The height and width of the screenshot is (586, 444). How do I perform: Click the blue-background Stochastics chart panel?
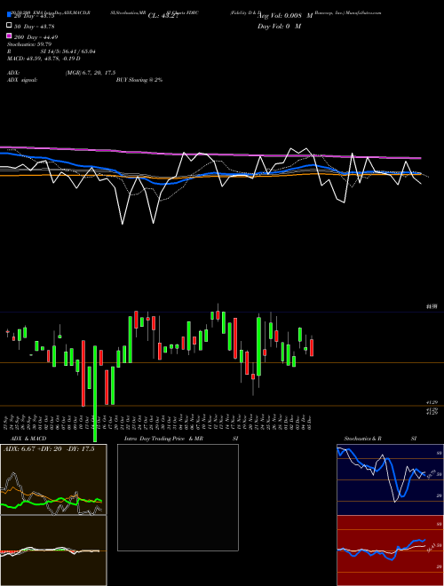pyautogui.click(x=390, y=479)
